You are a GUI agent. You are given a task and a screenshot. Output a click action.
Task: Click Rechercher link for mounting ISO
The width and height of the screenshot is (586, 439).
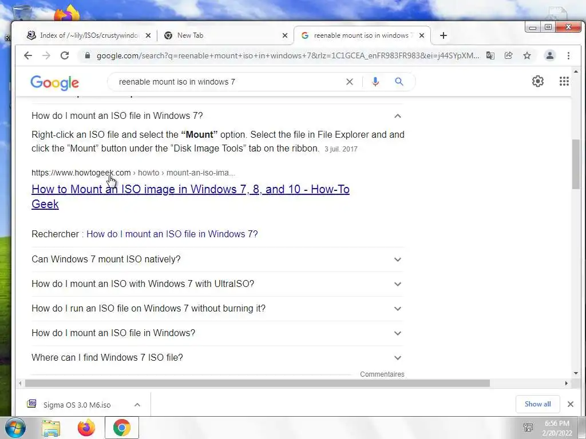172,234
